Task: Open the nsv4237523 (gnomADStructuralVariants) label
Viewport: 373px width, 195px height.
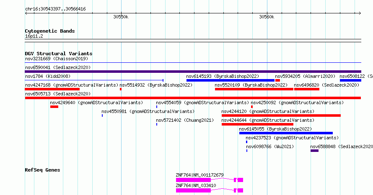Action: coord(292,138)
